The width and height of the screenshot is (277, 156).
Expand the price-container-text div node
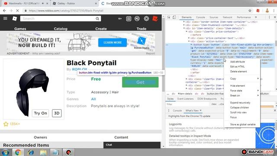point(189,38)
